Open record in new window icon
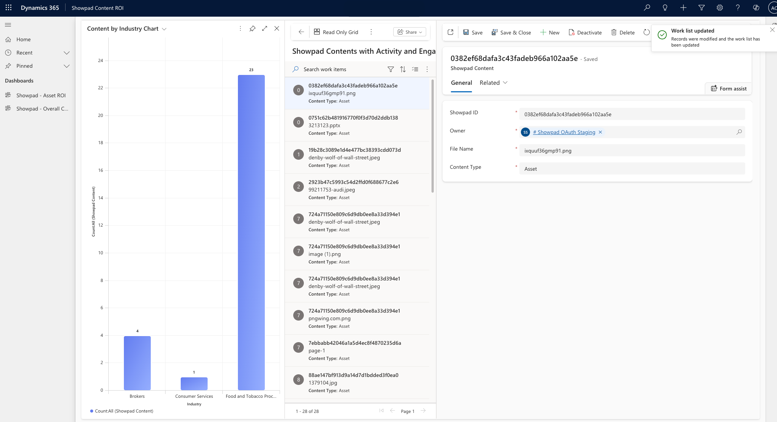The height and width of the screenshot is (422, 777). 450,33
